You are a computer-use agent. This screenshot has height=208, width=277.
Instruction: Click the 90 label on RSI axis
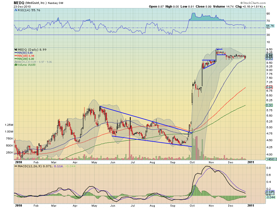click(x=268, y=14)
